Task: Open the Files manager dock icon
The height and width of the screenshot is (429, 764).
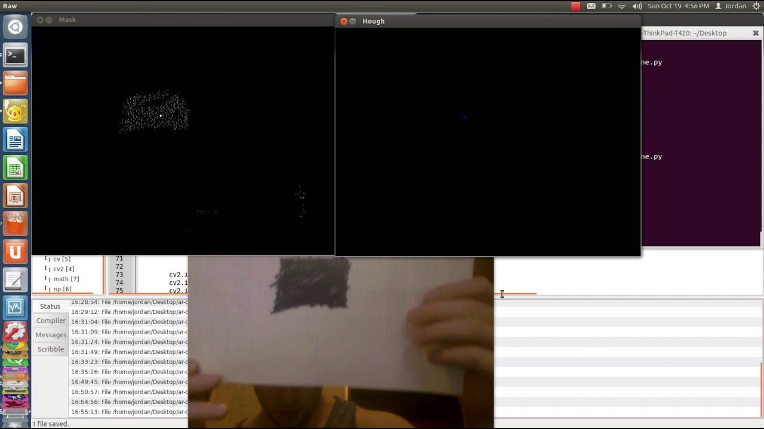Action: (x=15, y=83)
